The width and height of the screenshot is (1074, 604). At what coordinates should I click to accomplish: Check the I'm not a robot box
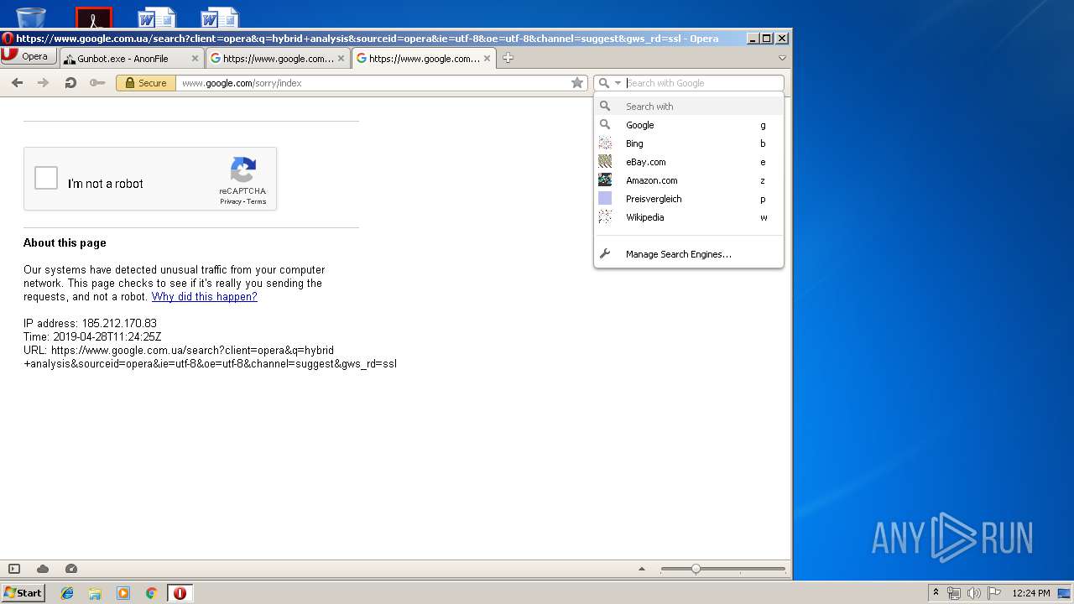click(46, 178)
